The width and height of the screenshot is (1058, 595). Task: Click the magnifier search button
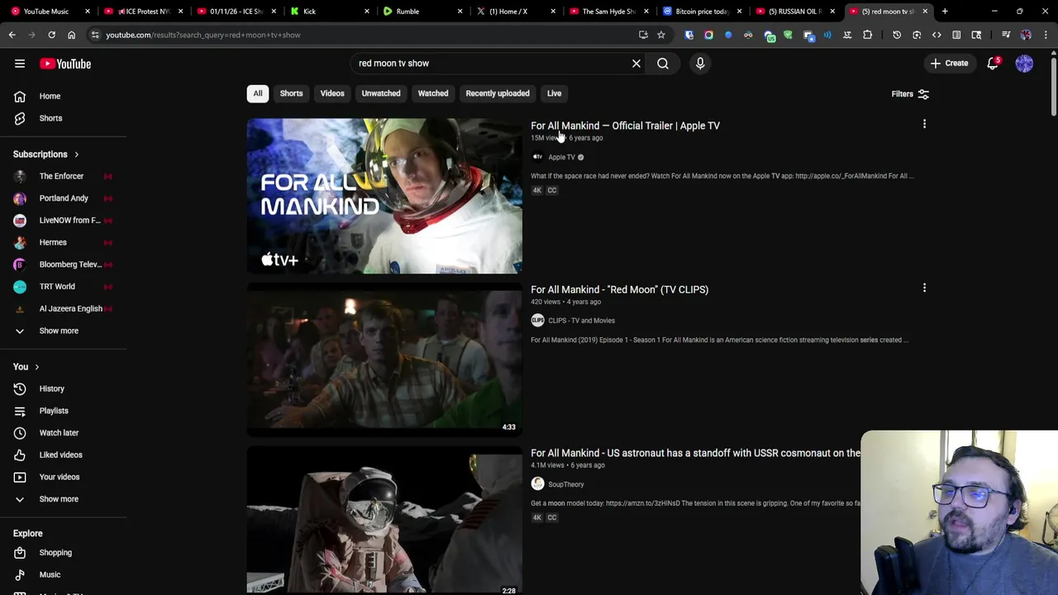pos(663,64)
